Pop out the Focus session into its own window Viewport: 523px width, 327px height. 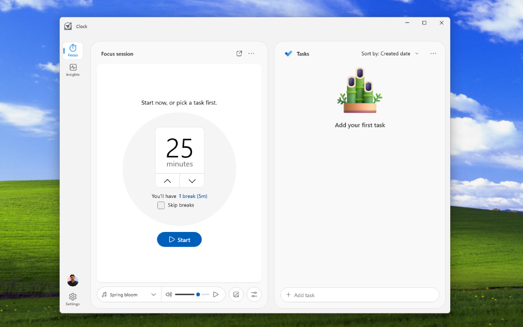click(x=239, y=53)
